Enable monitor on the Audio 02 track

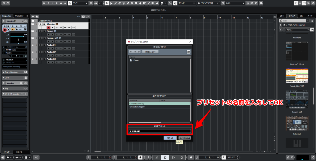click(x=52, y=55)
